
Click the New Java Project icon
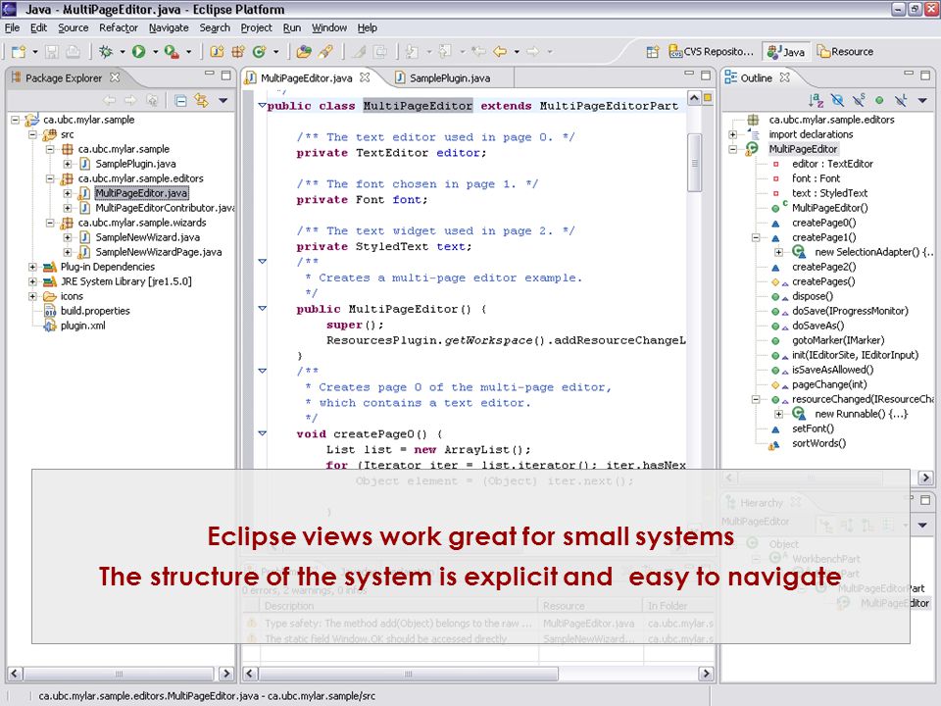click(217, 52)
